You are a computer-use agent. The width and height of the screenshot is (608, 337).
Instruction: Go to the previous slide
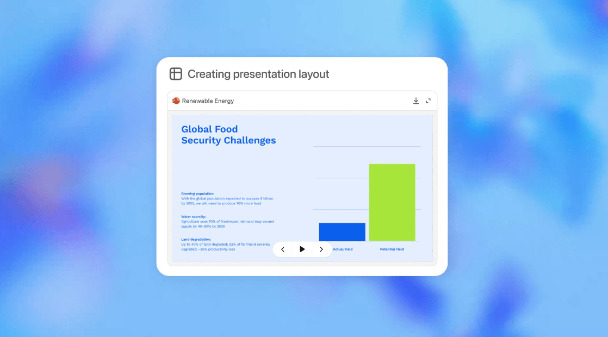pos(283,249)
